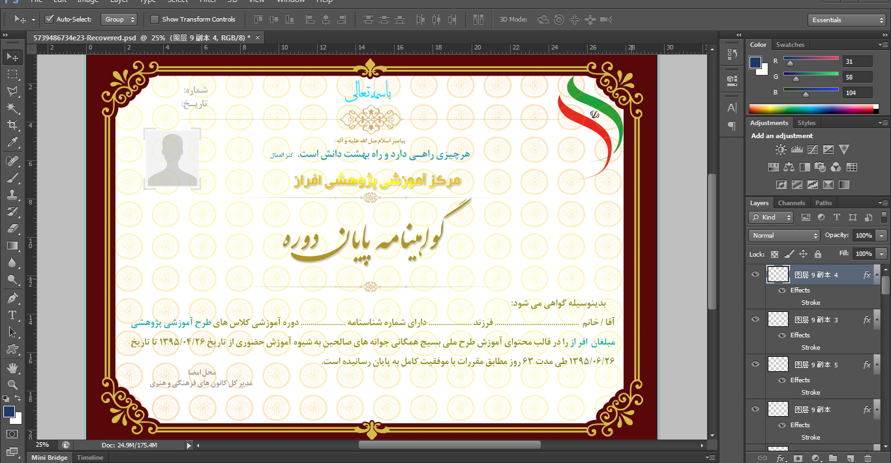Select the Eyedropper tool

12,143
